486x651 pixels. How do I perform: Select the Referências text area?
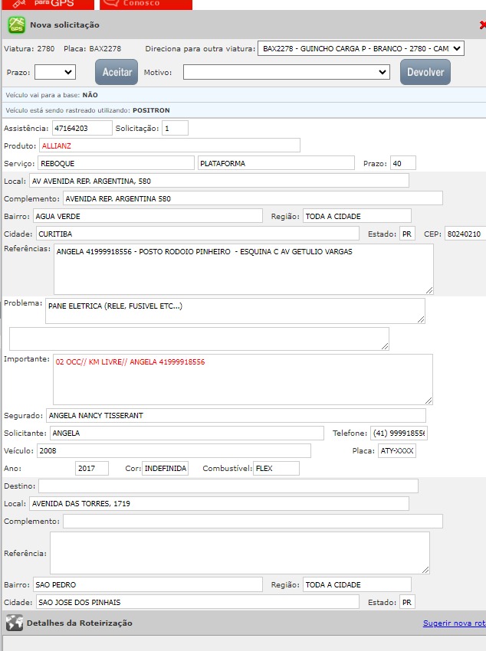tap(243, 269)
